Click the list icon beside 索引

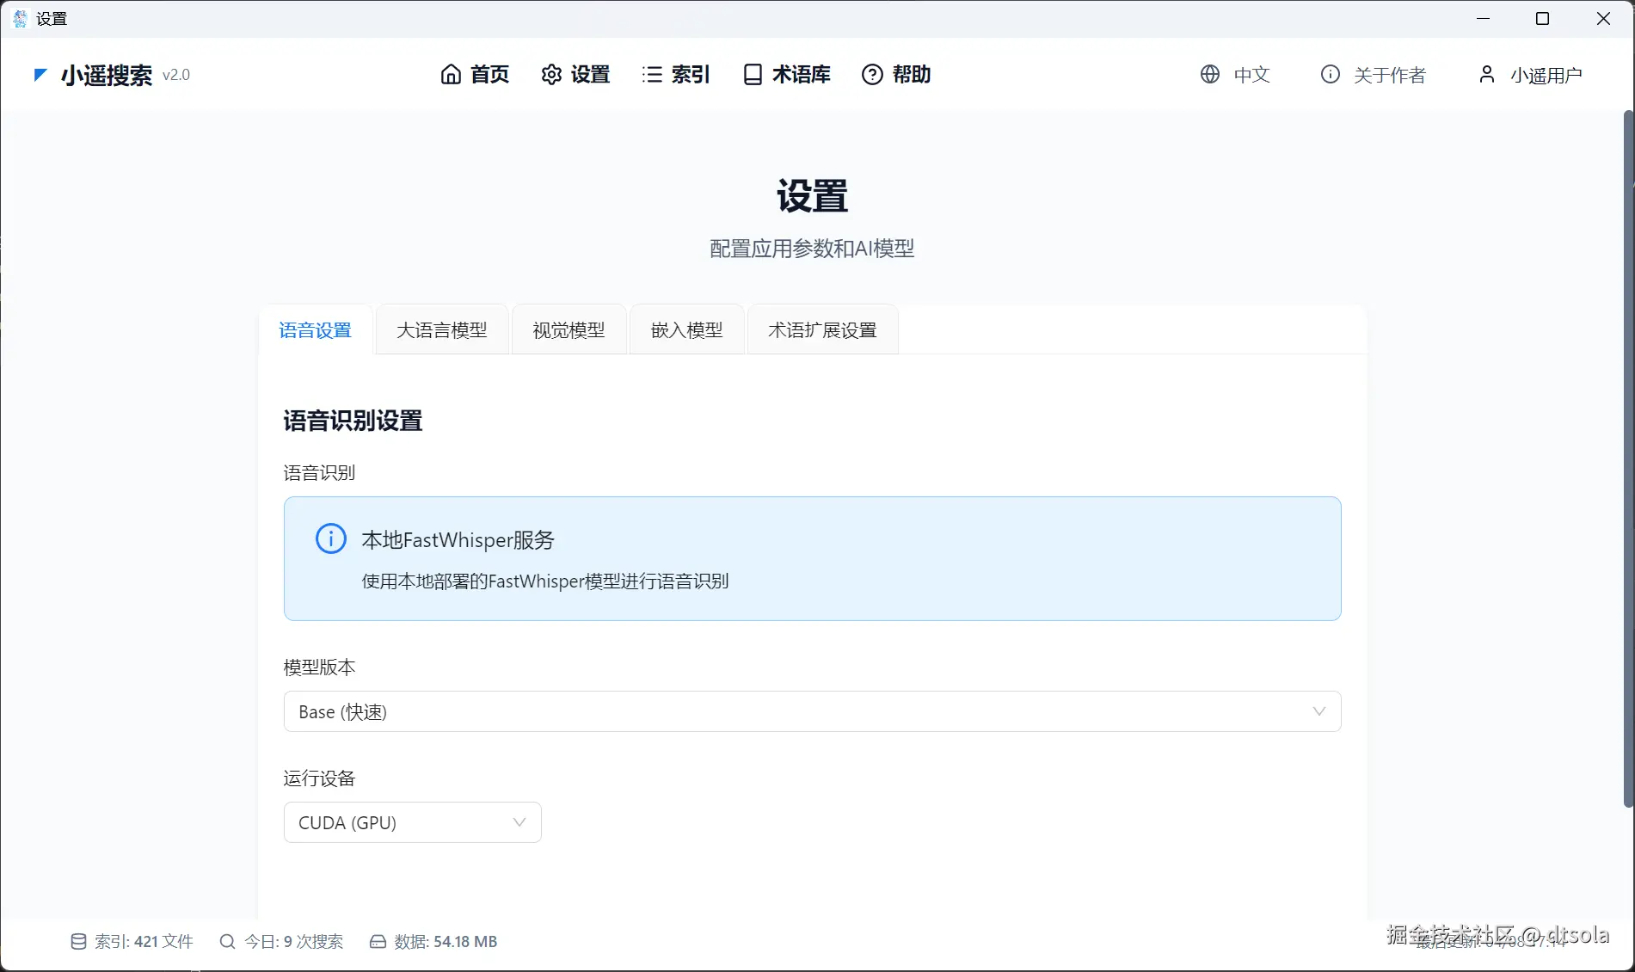[652, 75]
